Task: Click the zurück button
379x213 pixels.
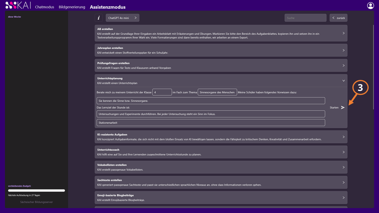Action: pos(338,18)
